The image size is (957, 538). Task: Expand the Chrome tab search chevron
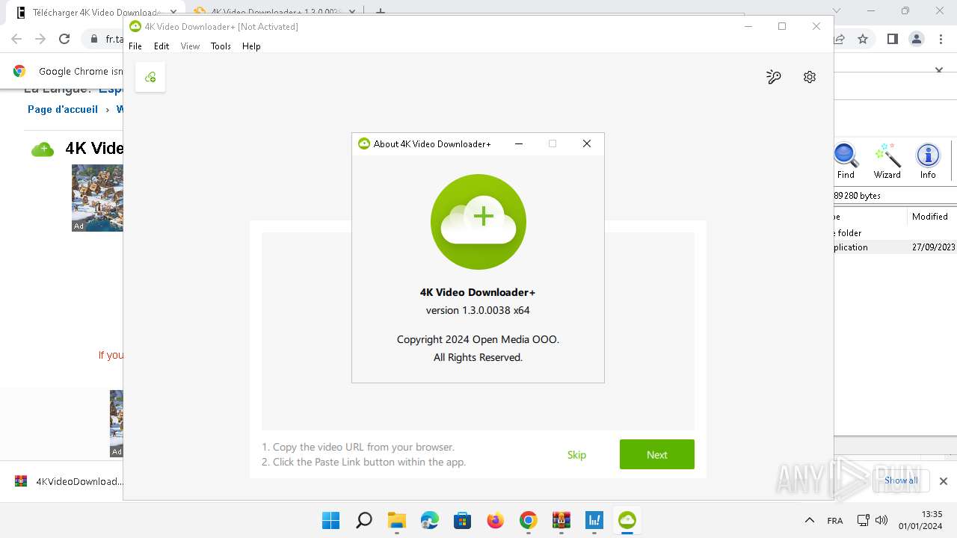pos(837,11)
